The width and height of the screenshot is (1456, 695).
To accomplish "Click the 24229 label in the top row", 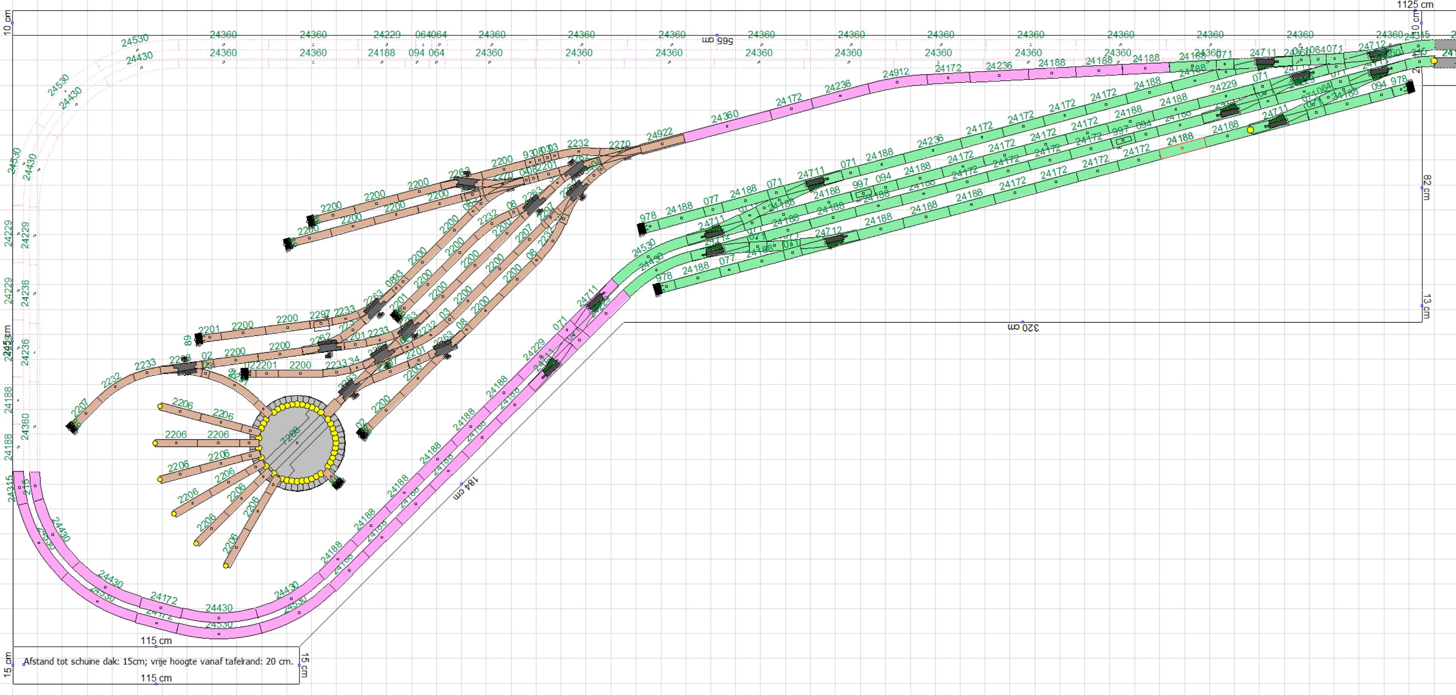I will click(x=387, y=35).
